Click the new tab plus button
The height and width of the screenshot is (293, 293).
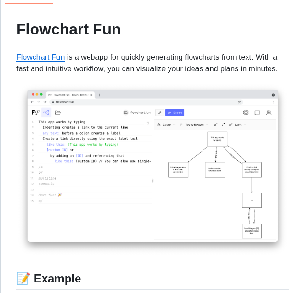tap(99, 95)
